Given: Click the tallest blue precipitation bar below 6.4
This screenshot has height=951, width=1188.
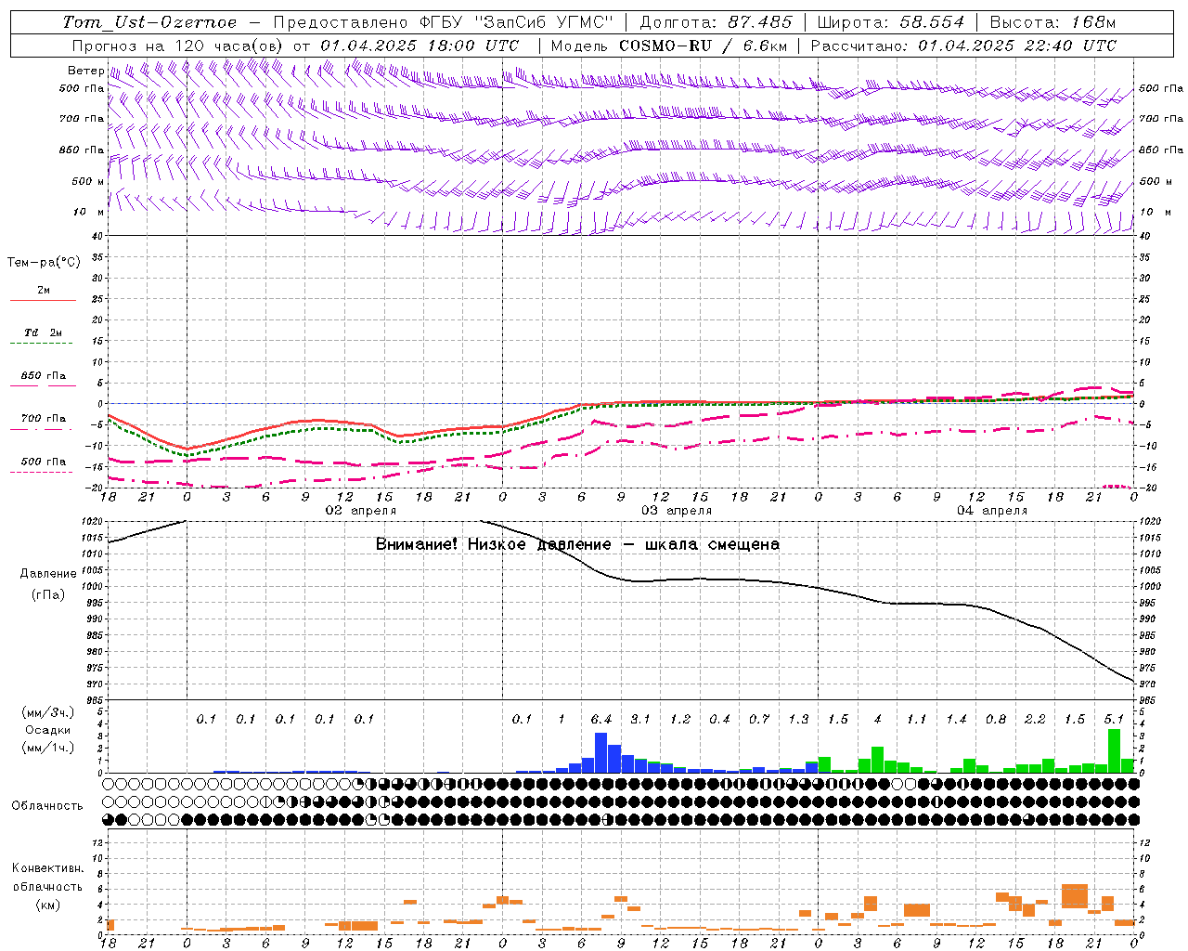Looking at the screenshot, I should [601, 753].
